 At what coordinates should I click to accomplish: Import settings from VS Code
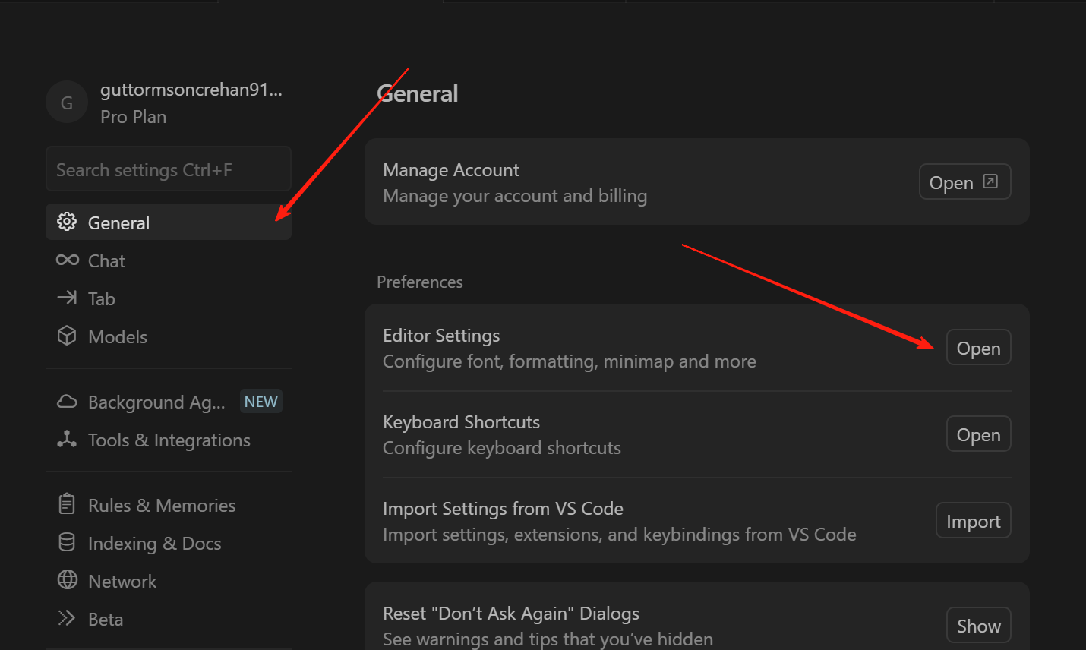pyautogui.click(x=973, y=521)
